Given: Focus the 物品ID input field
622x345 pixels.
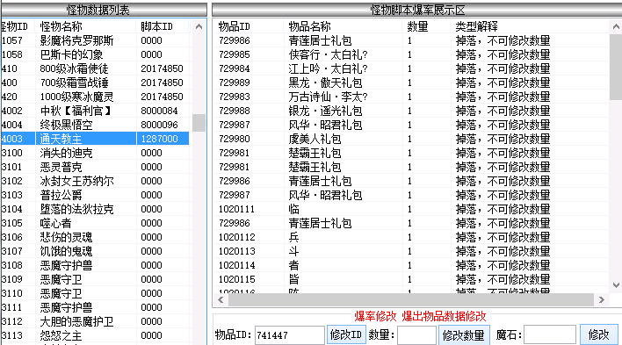Looking at the screenshot, I should tap(289, 335).
